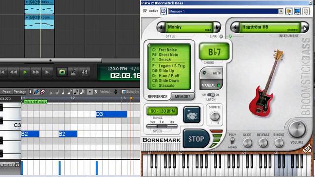Click the 'Inicio del ciclo' loop marker
The image size is (315, 177).
point(35,102)
